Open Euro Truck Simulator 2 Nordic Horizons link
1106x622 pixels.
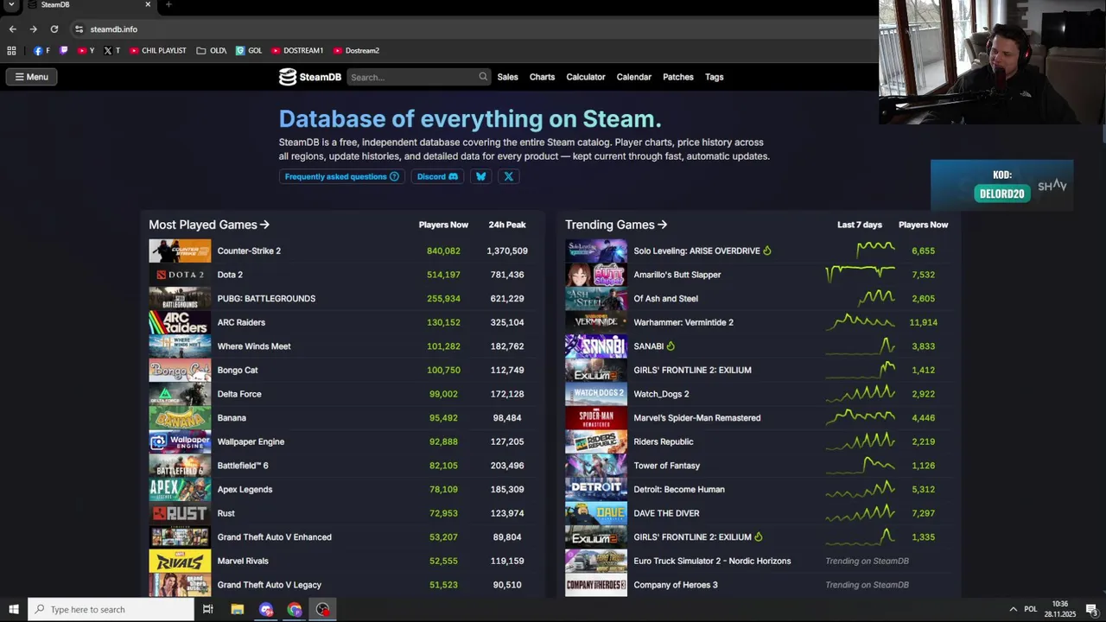click(x=712, y=561)
